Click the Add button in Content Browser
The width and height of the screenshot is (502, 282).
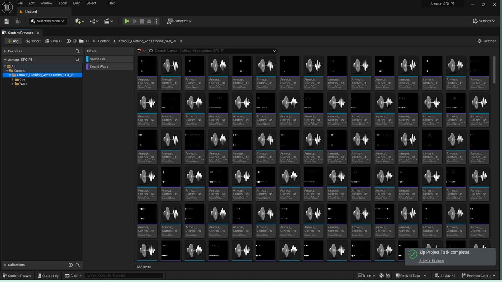[x=13, y=41]
